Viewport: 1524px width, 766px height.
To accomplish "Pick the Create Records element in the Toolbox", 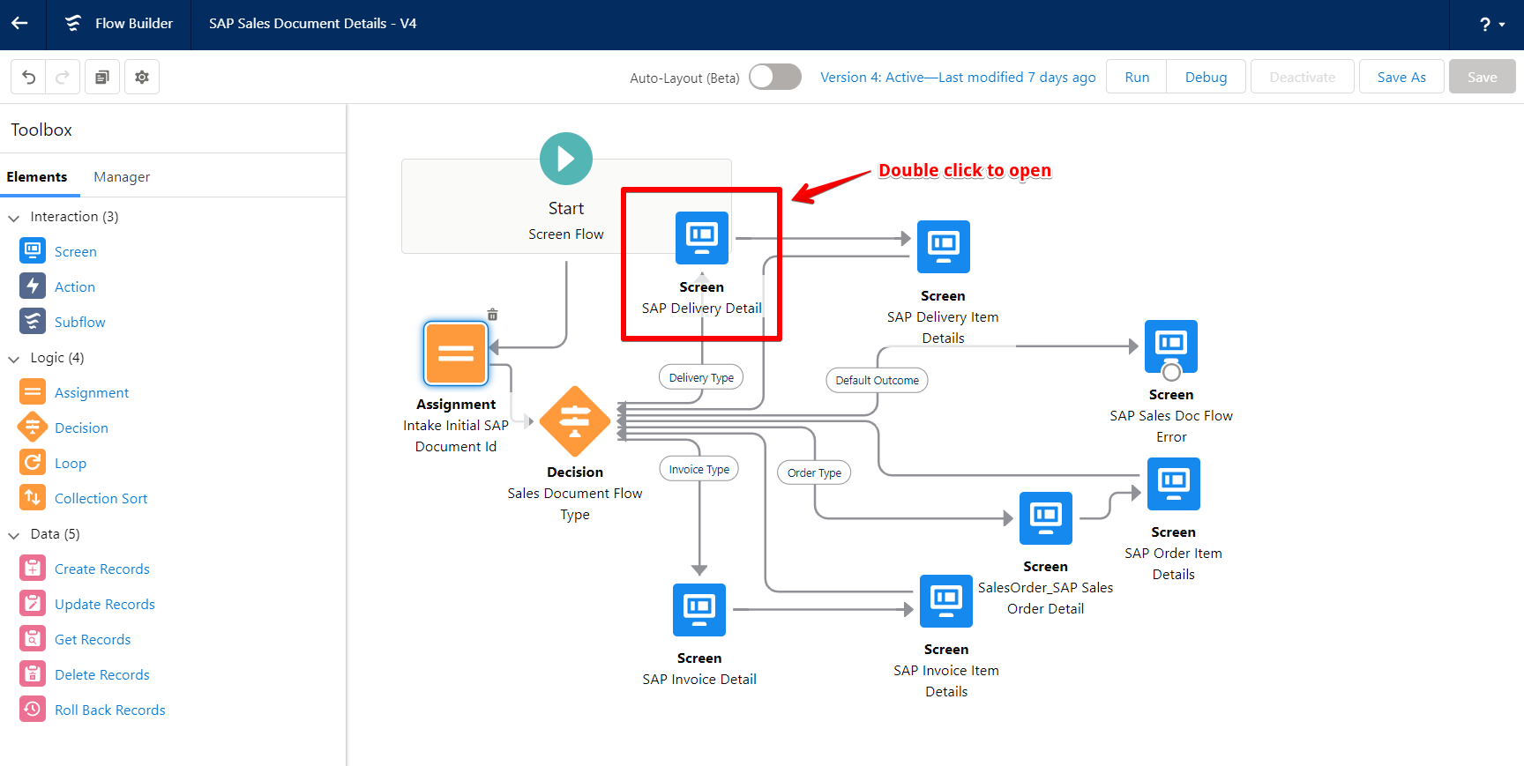I will (x=85, y=569).
